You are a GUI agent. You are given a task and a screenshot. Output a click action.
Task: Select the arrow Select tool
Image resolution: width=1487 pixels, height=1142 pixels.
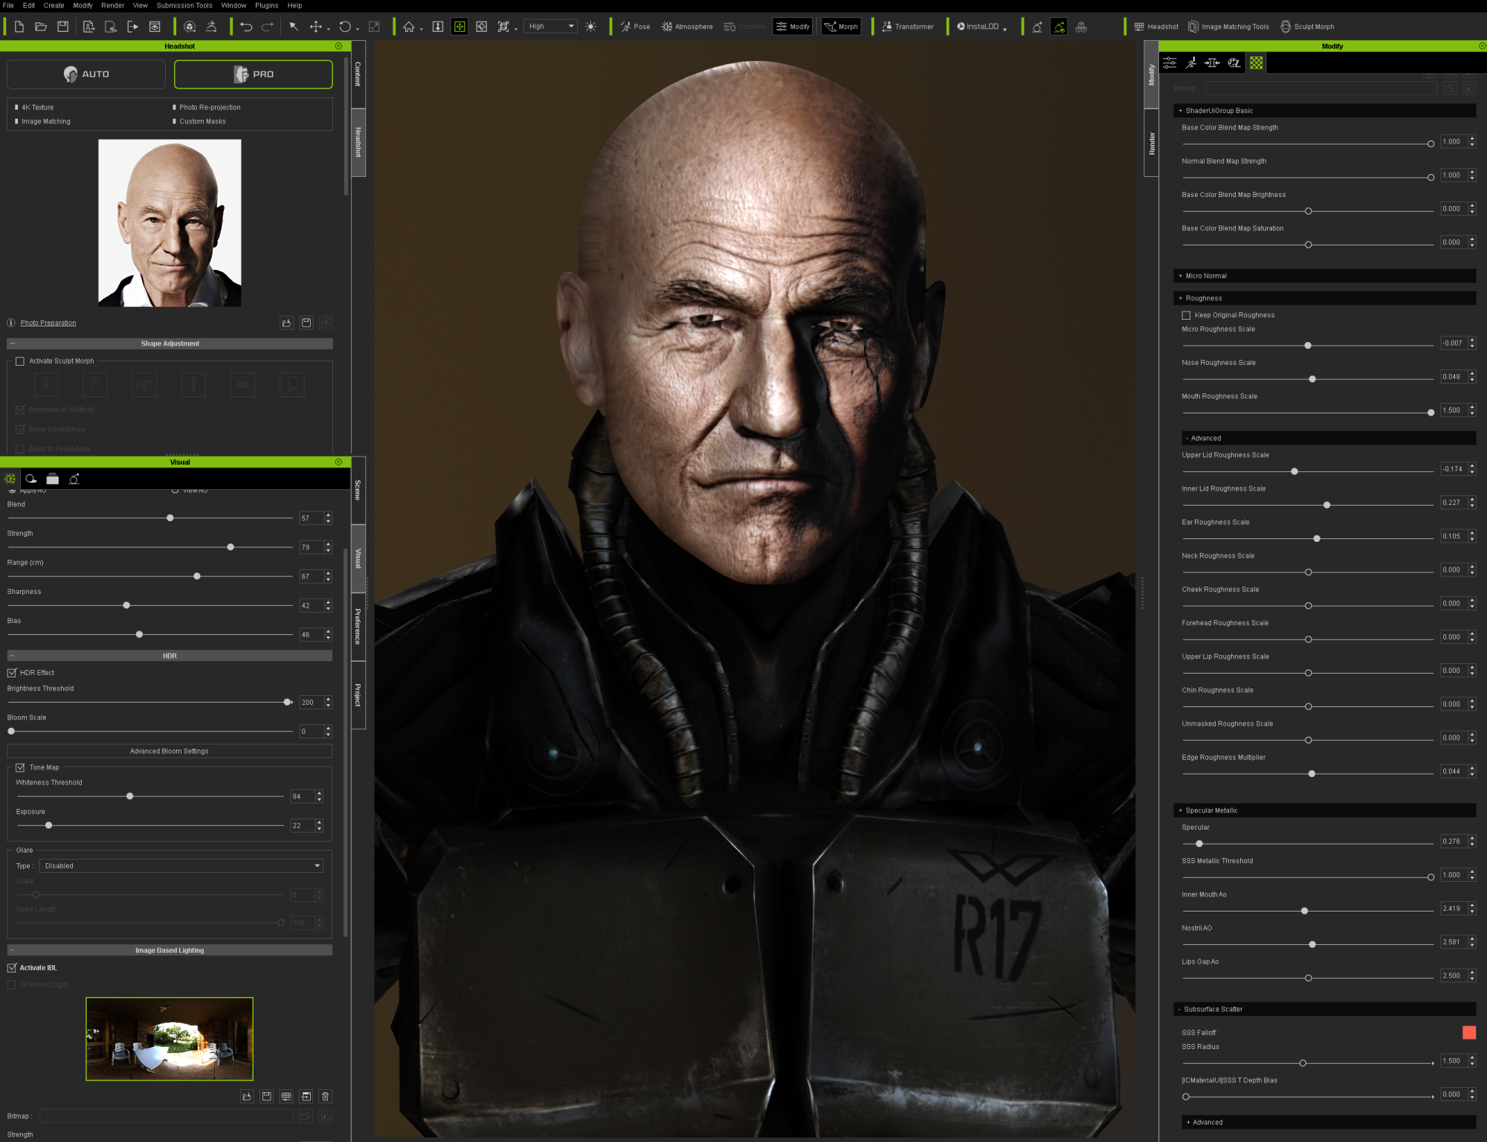294,27
